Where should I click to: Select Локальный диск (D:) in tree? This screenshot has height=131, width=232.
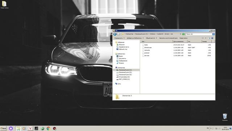pos(124,72)
